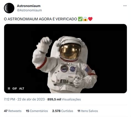Open the three-dot more options menu
Viewport: 131px width, 117px height.
[125, 6]
